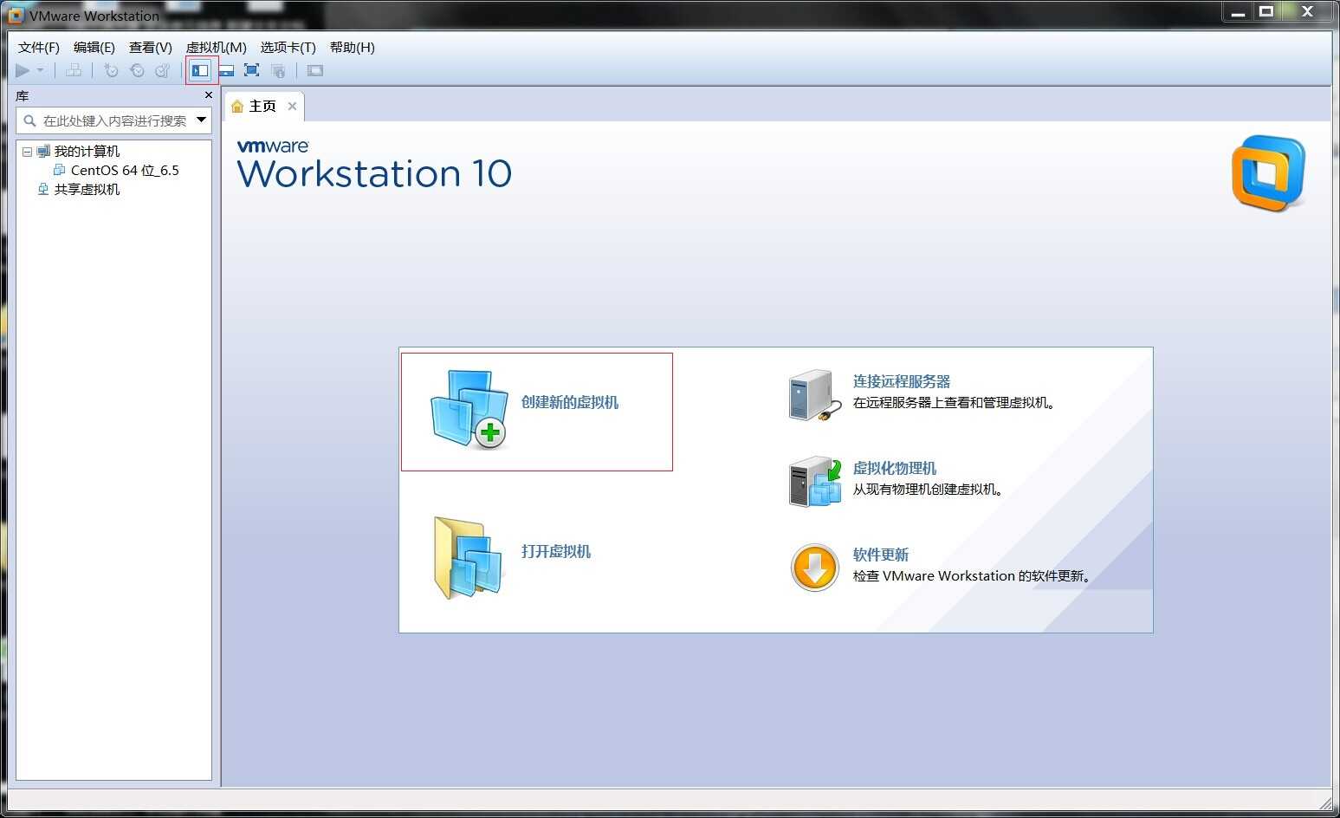Viewport: 1340px width, 818px height.
Task: Click the 创建新的虚拟机 icon
Action: [x=469, y=409]
